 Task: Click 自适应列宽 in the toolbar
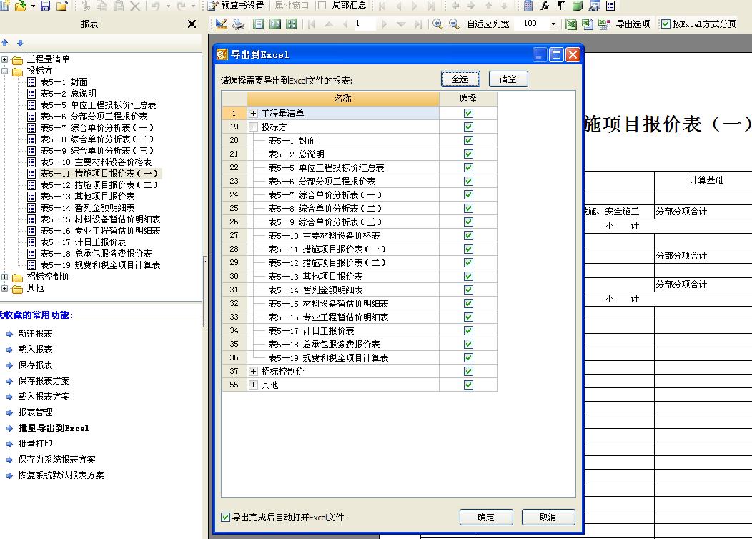pyautogui.click(x=488, y=24)
